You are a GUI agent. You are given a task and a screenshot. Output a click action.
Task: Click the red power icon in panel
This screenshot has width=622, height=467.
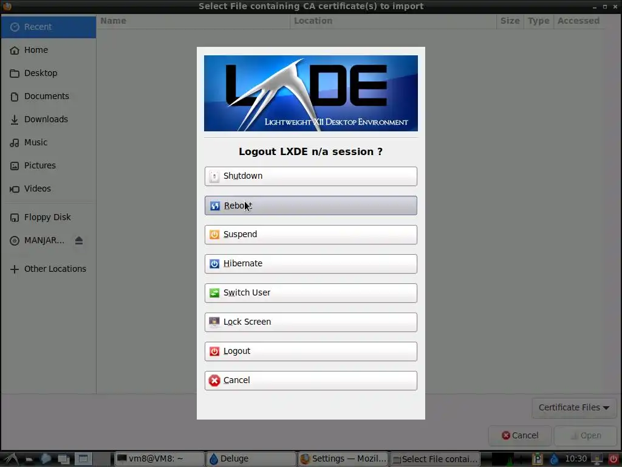pyautogui.click(x=613, y=459)
